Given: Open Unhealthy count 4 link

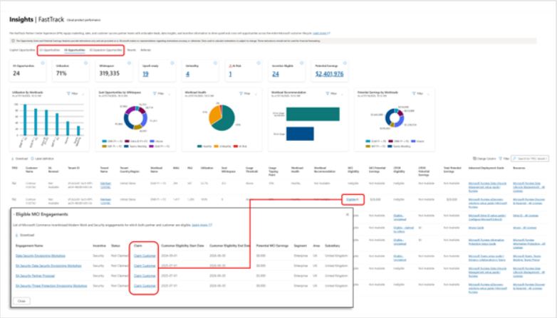Looking at the screenshot, I should point(187,74).
